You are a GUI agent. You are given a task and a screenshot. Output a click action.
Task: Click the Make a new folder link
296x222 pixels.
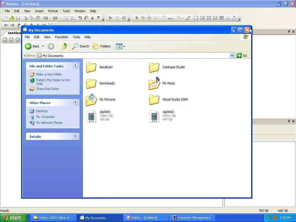(x=49, y=74)
